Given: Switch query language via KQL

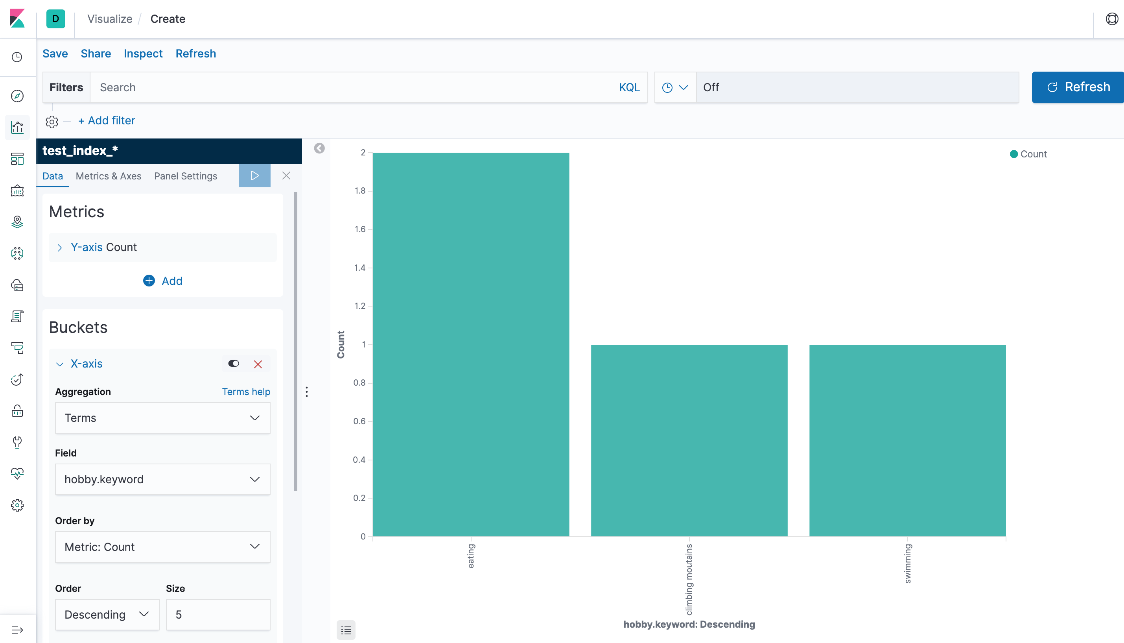Looking at the screenshot, I should 629,87.
